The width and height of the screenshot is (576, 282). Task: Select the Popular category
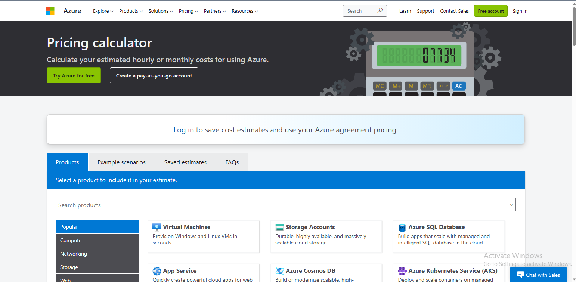97,227
